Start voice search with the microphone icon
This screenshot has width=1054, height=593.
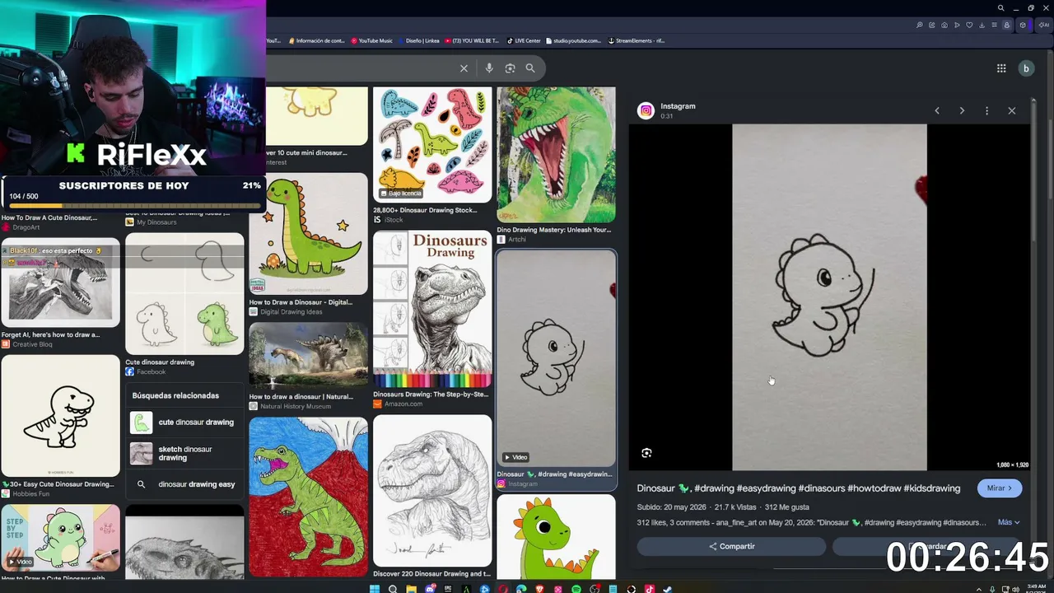click(489, 68)
